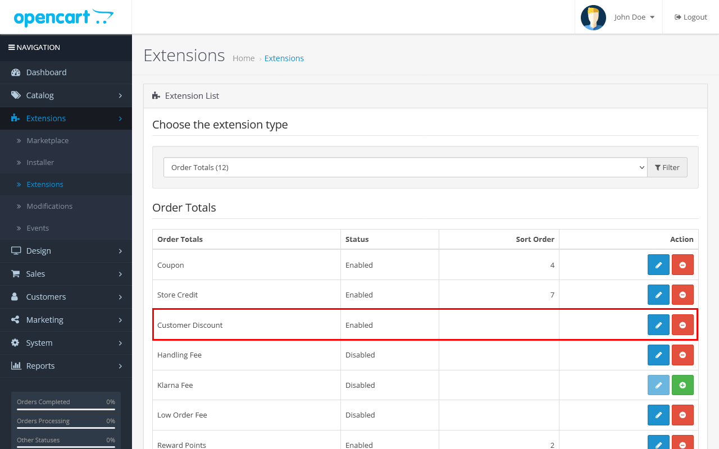Expand the Sales menu section
The width and height of the screenshot is (719, 449).
pyautogui.click(x=66, y=274)
